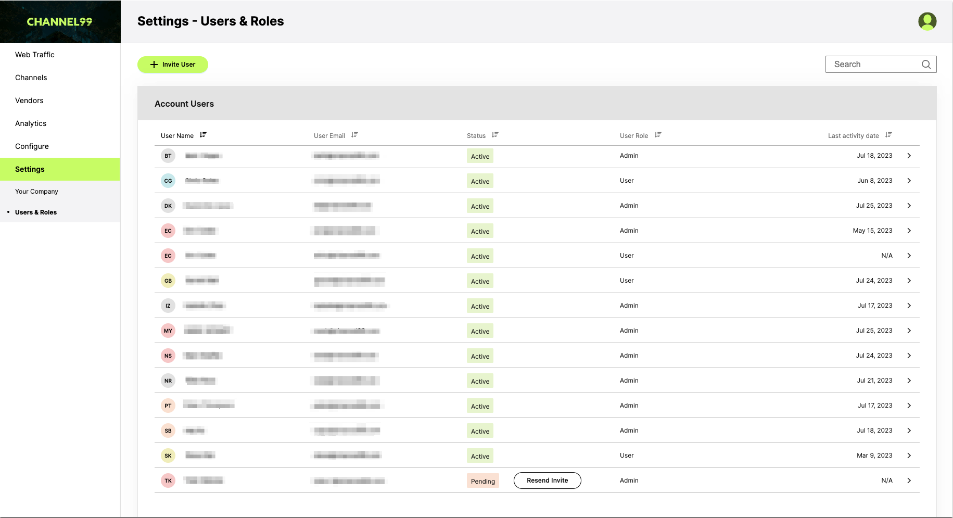
Task: Expand the pending TK user row chevron
Action: pos(909,481)
